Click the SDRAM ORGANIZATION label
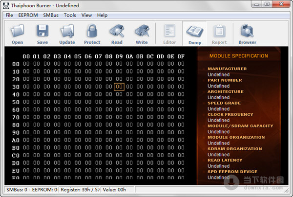This screenshot has height=197, width=293. 235,149
